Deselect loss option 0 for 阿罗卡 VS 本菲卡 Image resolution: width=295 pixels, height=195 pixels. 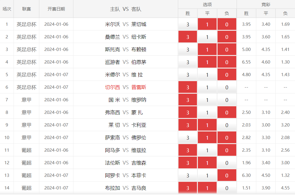227,175
